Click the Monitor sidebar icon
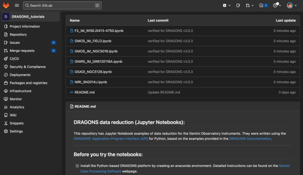Screen dimensions: 303x175 (6, 99)
